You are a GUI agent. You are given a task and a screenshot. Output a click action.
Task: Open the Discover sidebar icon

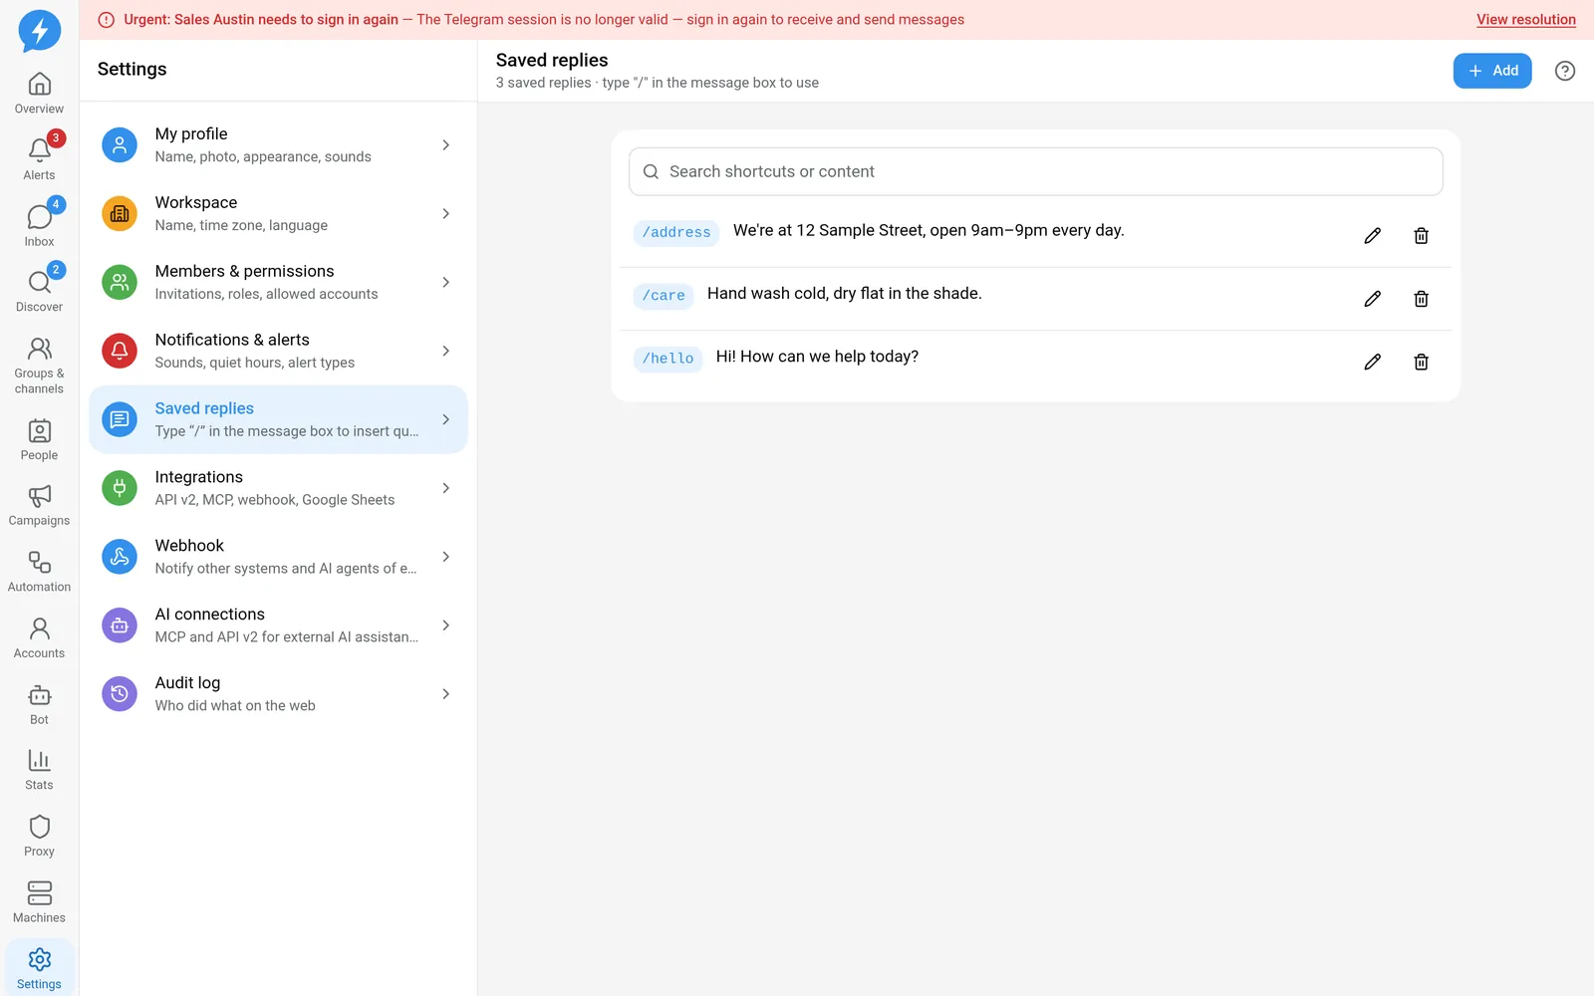[39, 292]
